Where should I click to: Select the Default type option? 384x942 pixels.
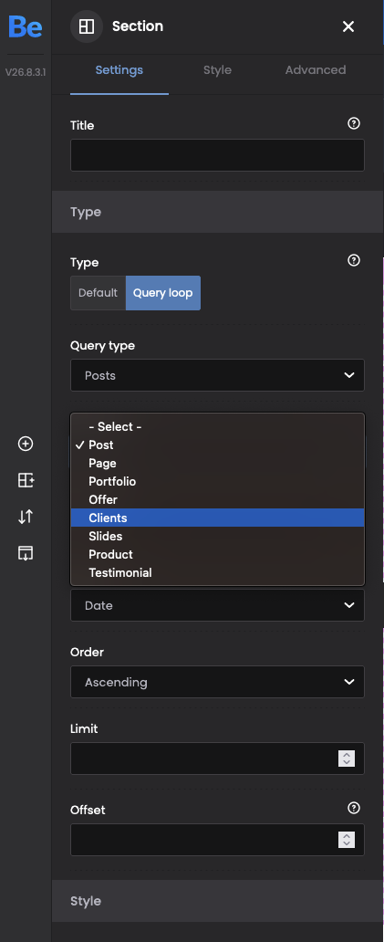[x=98, y=293]
